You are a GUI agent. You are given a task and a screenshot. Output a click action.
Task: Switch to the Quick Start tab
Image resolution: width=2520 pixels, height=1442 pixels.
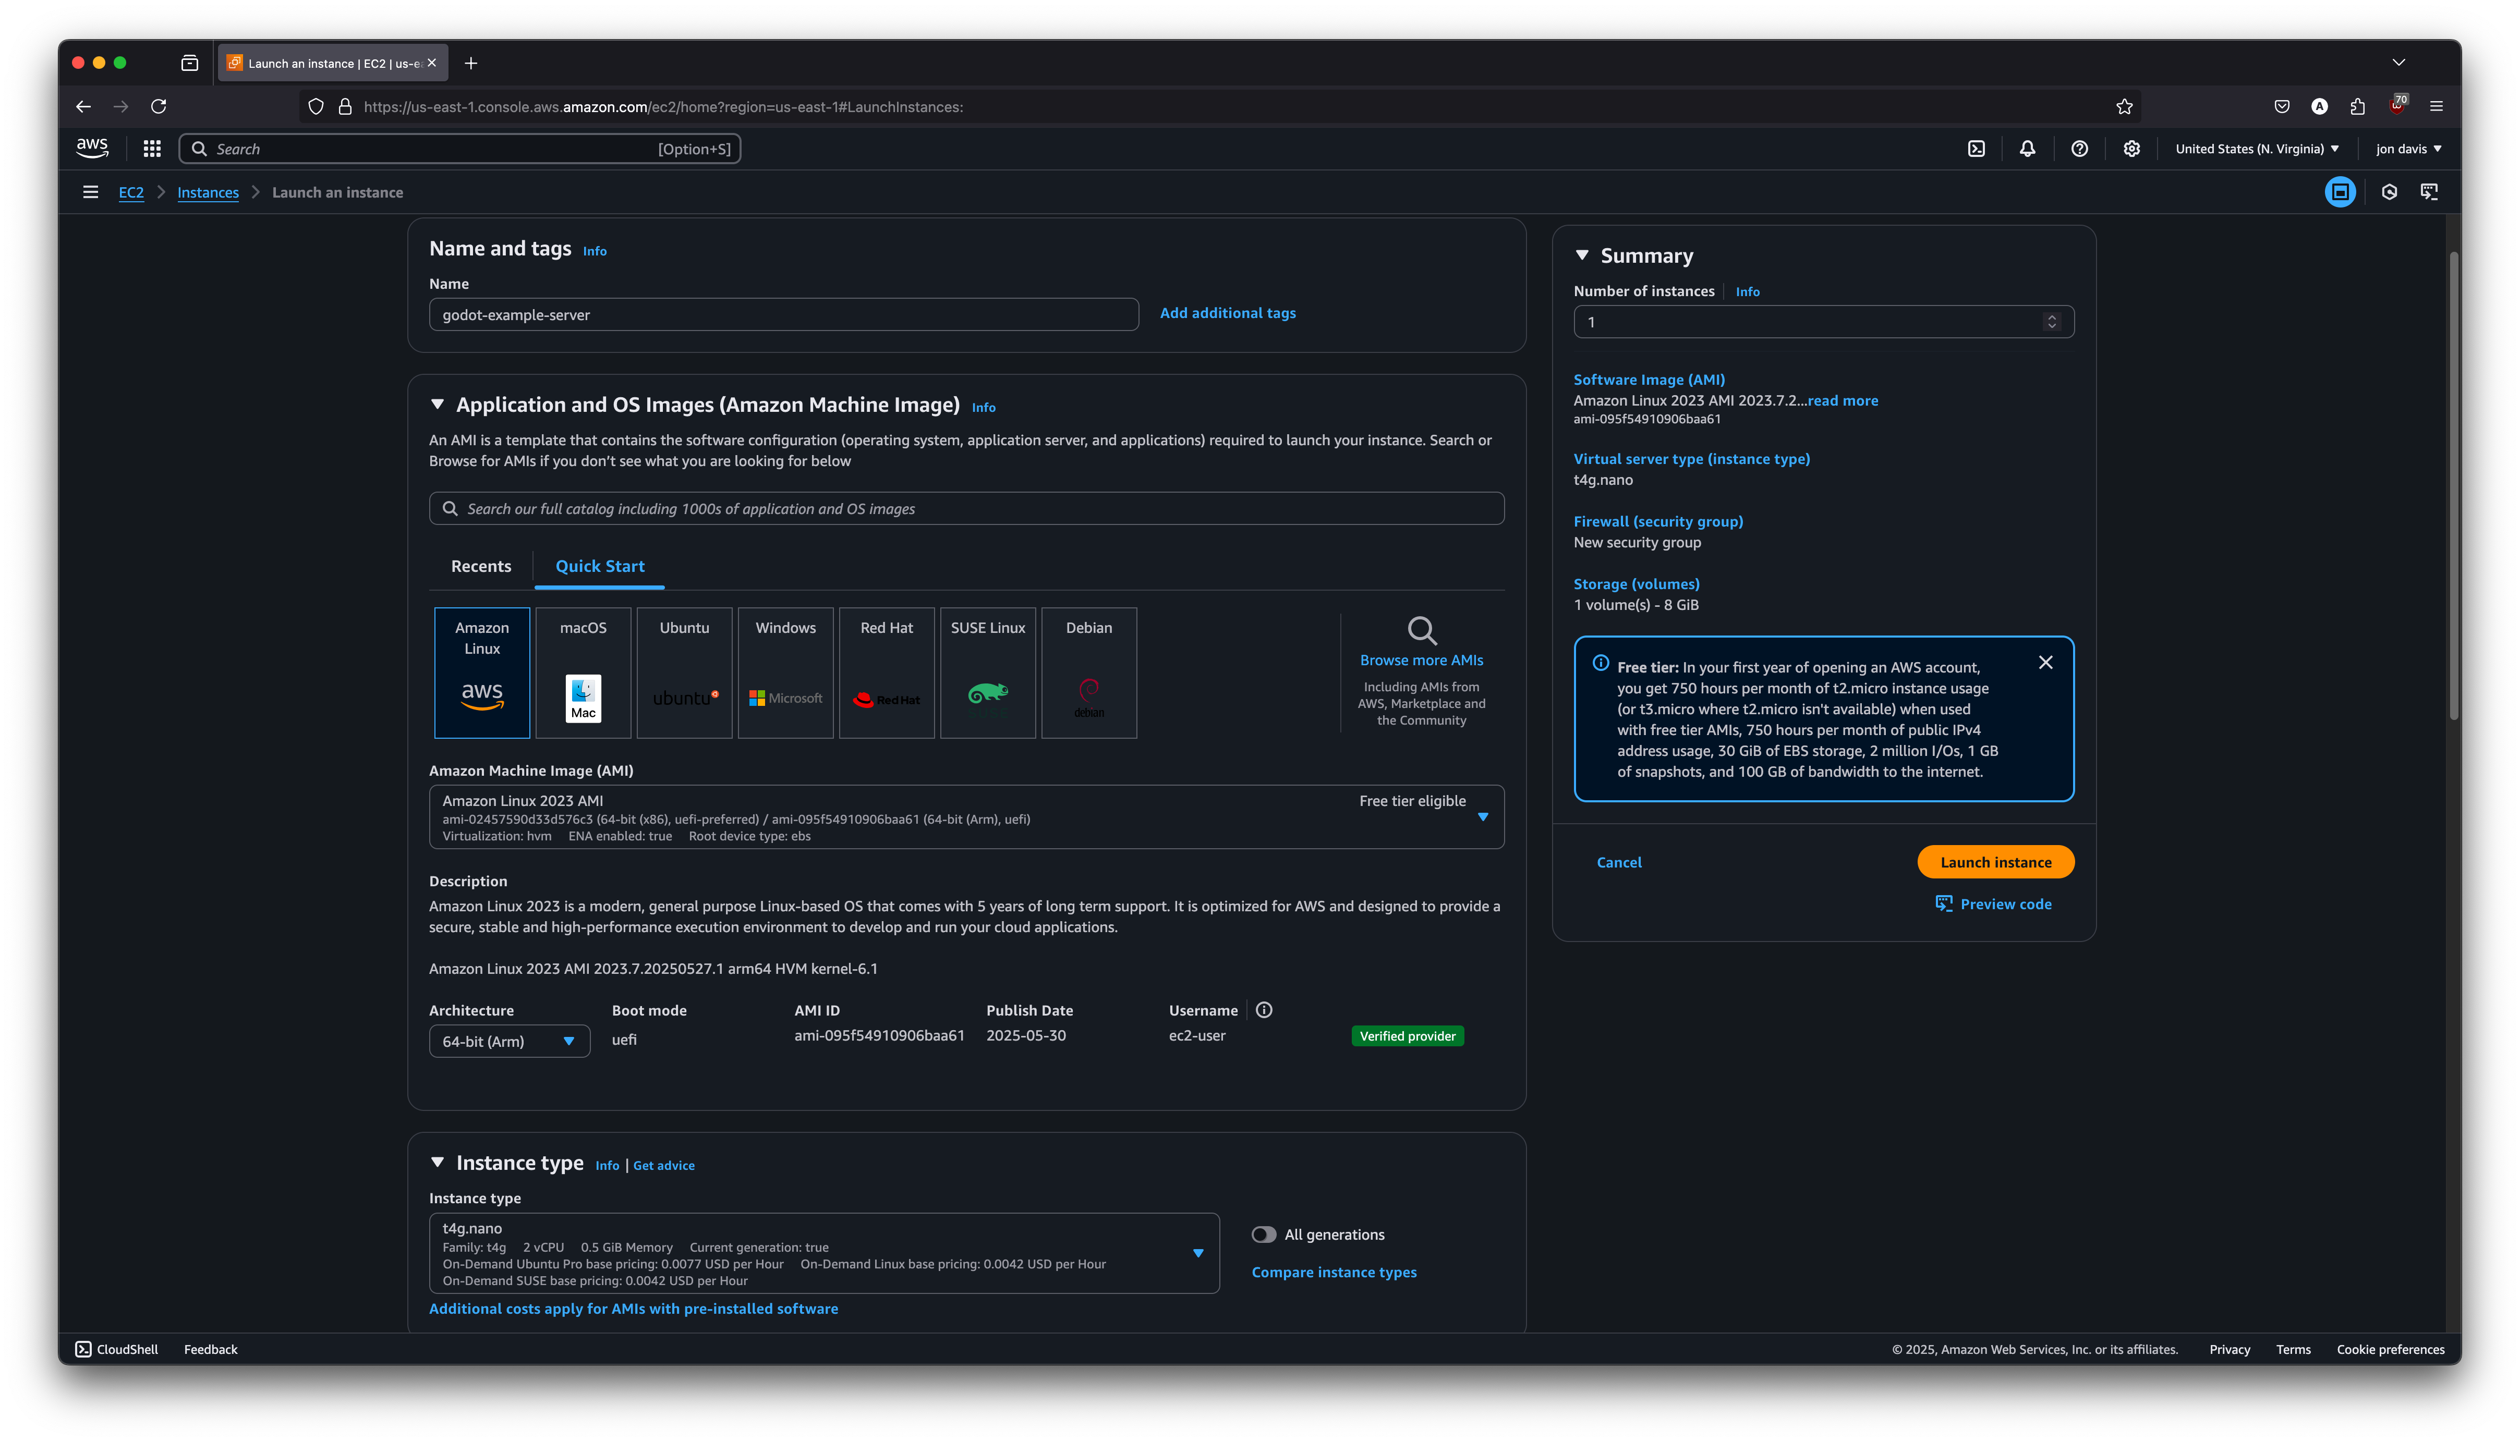point(599,566)
